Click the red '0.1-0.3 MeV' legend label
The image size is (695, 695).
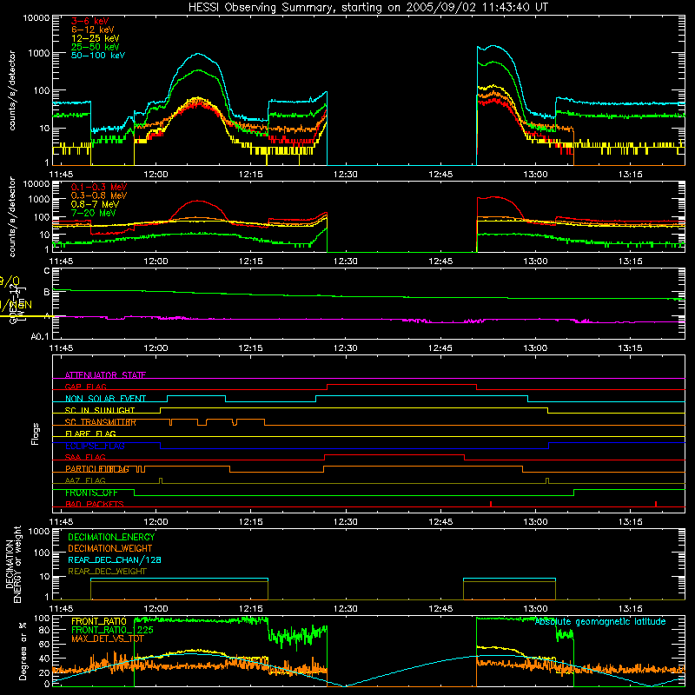pyautogui.click(x=99, y=187)
